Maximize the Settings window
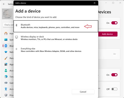 pyautogui.click(x=113, y=3)
